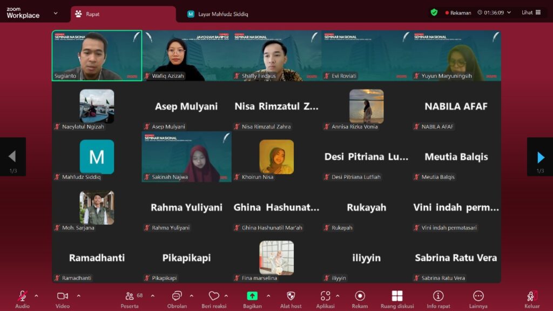
Task: Select Sakinah Najwa's video tile
Action: [187, 157]
